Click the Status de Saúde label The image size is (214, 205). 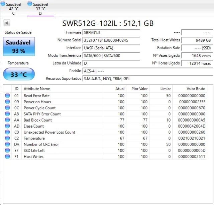tap(18, 32)
